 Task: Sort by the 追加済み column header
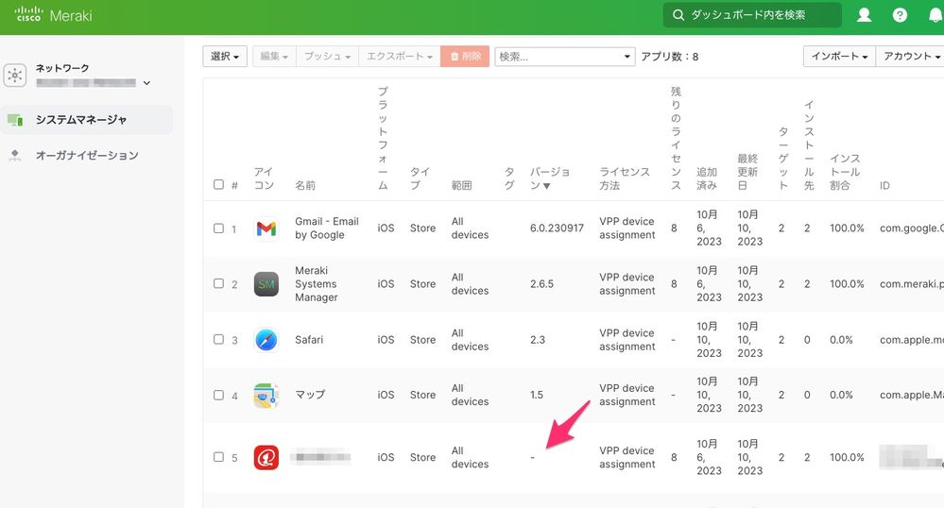pyautogui.click(x=707, y=178)
